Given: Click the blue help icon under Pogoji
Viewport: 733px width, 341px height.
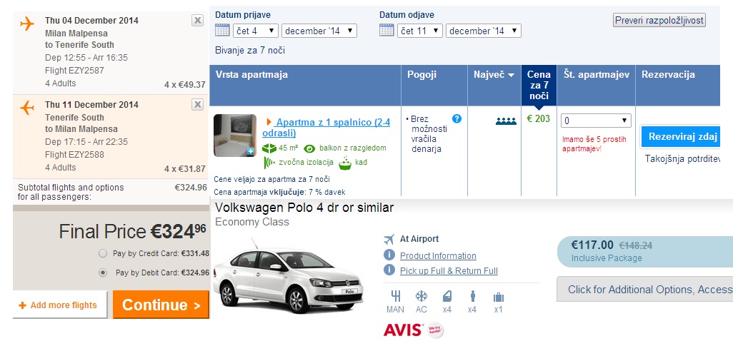Looking at the screenshot, I should coord(457,118).
